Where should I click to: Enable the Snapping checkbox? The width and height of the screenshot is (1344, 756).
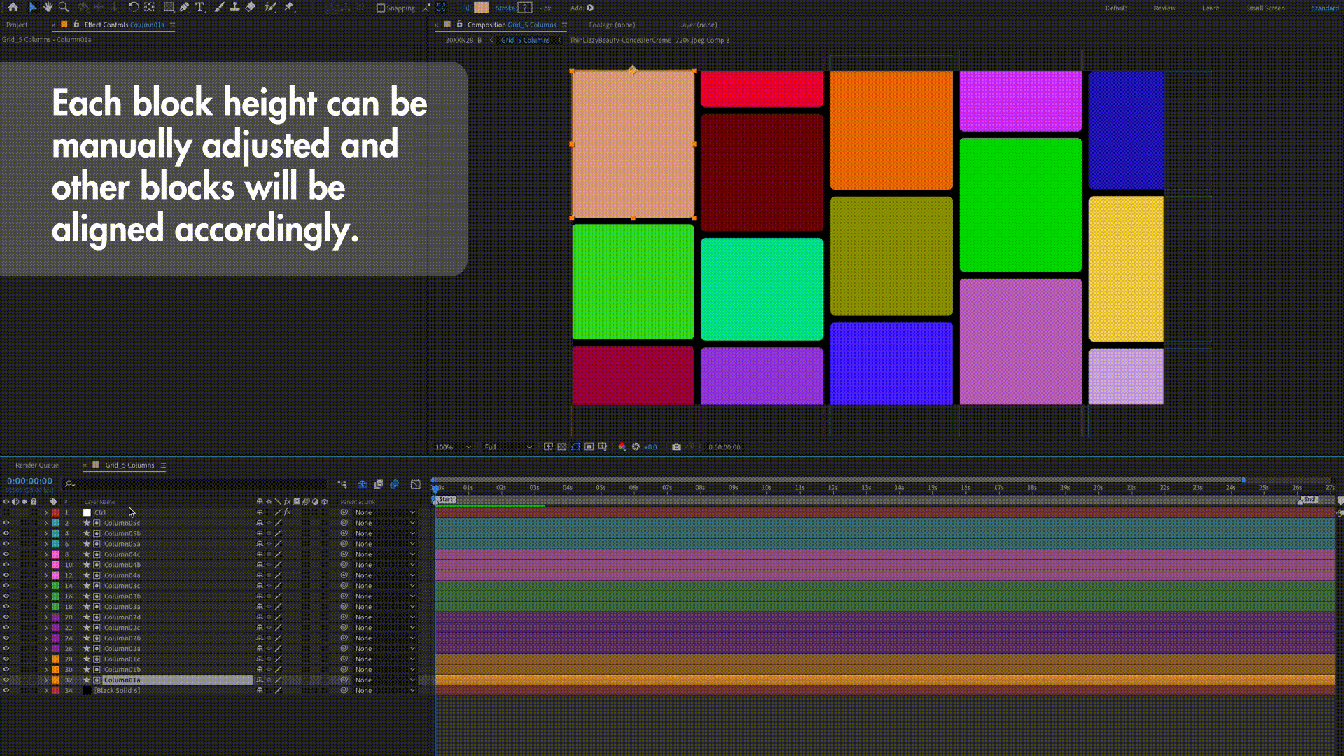381,8
